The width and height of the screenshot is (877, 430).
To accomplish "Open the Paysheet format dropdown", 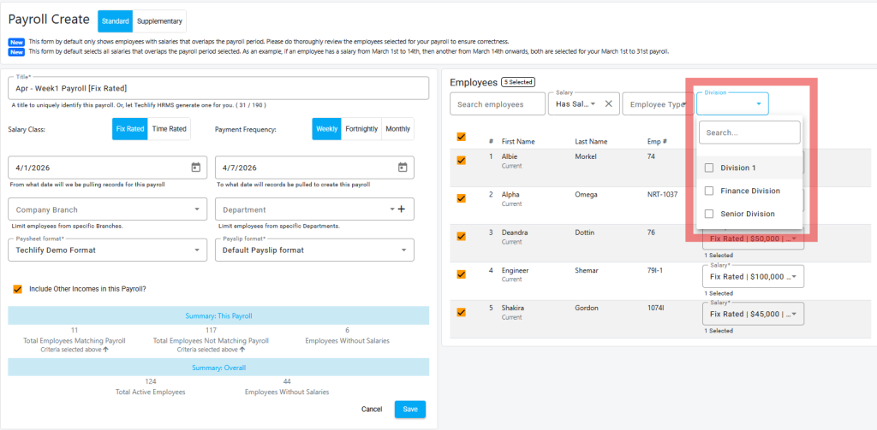I will click(107, 250).
